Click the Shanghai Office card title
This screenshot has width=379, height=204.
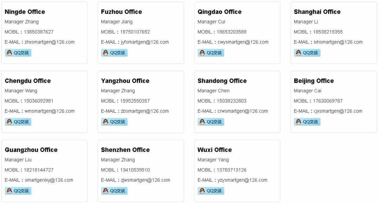tap(317, 12)
